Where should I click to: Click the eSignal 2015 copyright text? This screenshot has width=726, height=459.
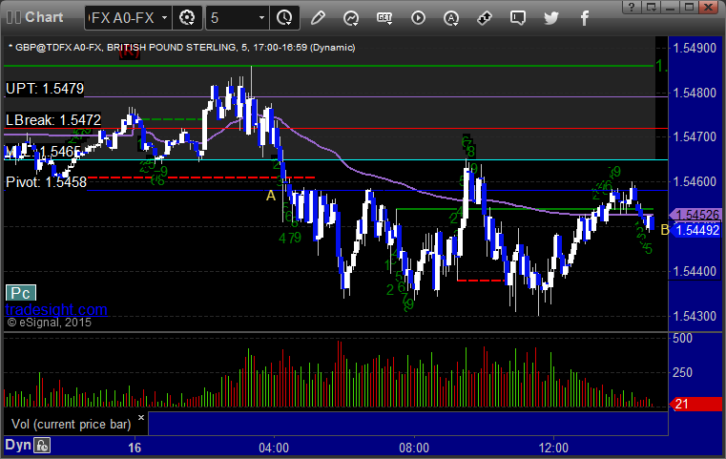tap(49, 323)
